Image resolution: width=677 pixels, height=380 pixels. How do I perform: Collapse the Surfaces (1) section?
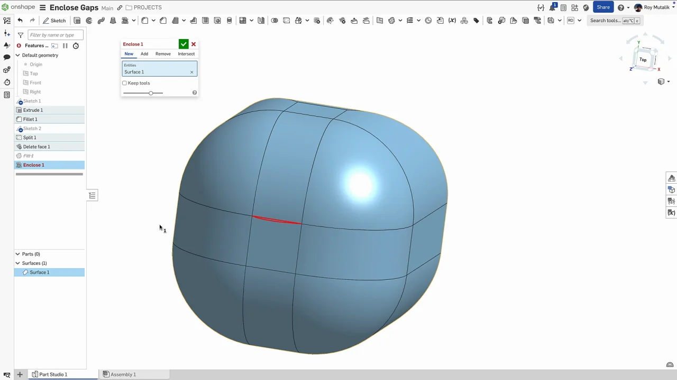click(x=17, y=263)
